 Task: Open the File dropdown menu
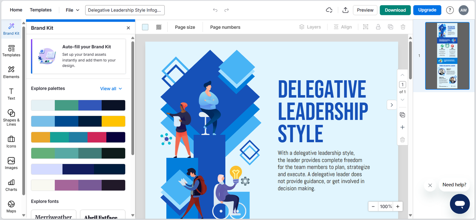pyautogui.click(x=73, y=10)
